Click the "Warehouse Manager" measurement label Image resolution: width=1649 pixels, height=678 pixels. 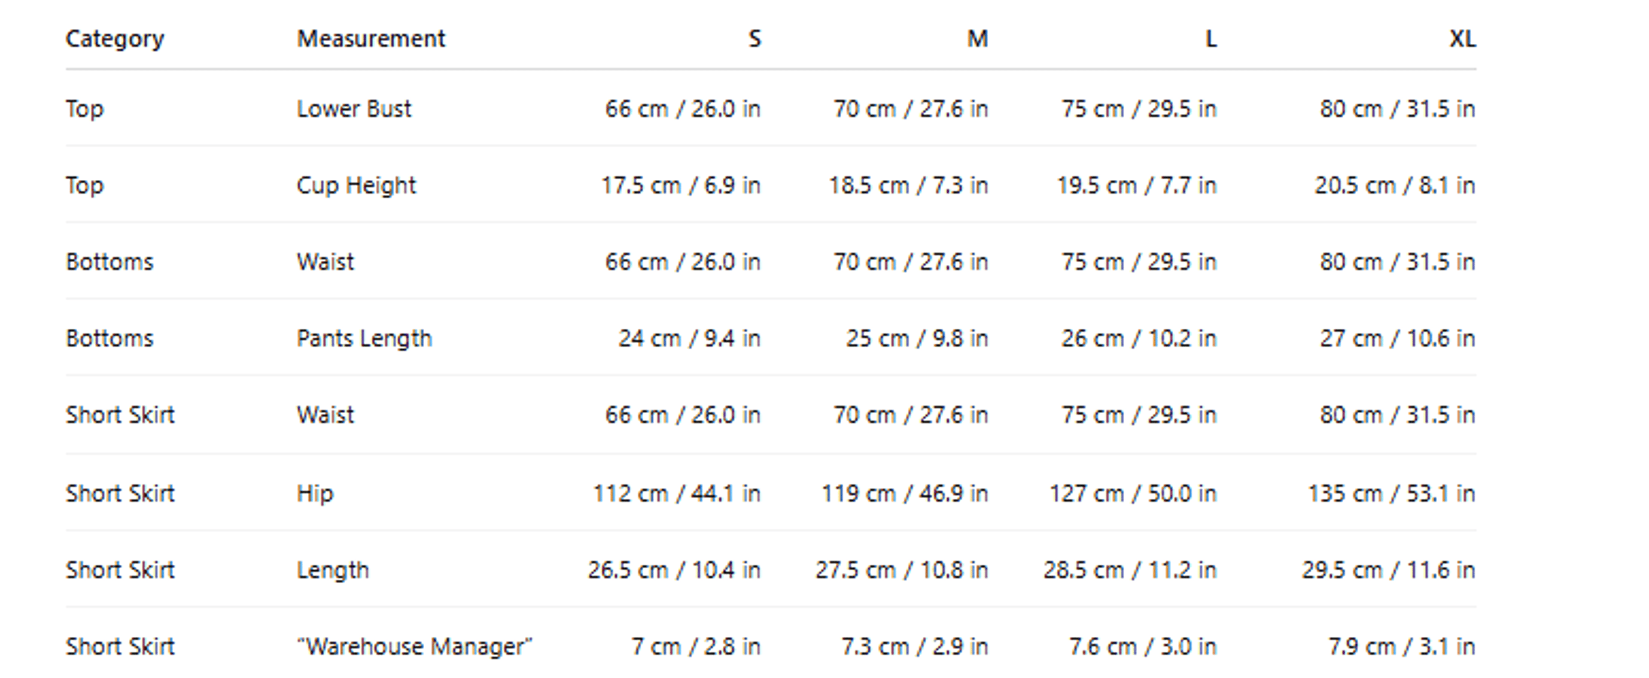point(414,647)
